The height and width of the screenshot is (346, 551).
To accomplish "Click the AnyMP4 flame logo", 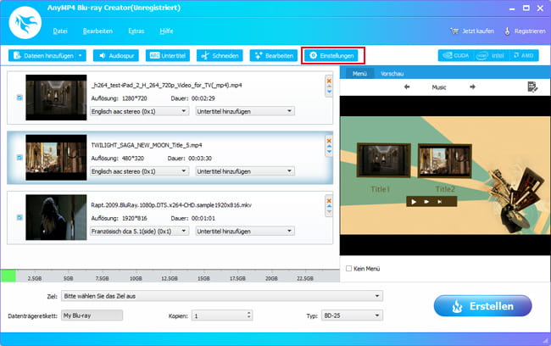I will coord(25,23).
